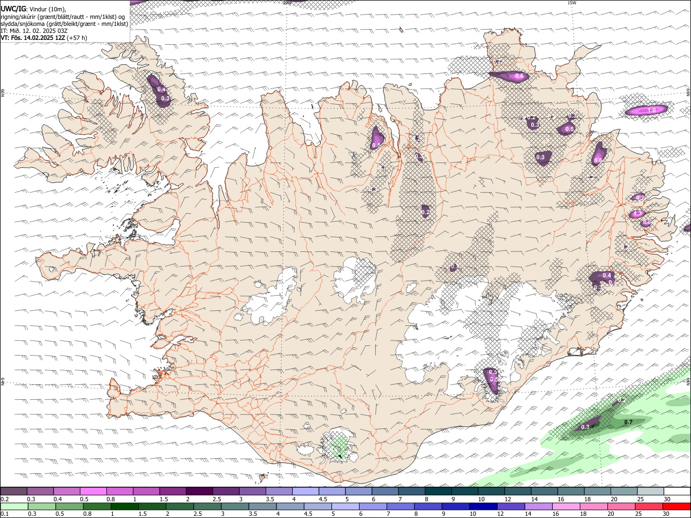Click the green precipitation patch on the southern glacier

click(x=339, y=446)
